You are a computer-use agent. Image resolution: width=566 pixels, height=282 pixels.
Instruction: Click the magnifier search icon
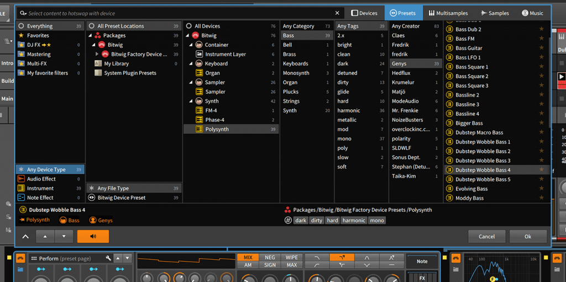23,13
